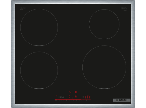The image size is (146, 108).
Task: Set power level 0 on the slider
Action: (60, 100)
